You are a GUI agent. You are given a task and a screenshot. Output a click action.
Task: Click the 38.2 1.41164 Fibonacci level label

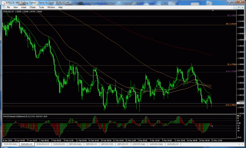[x=231, y=24]
